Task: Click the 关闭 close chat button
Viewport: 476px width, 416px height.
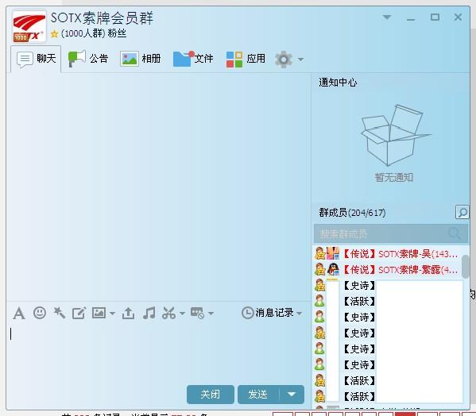Action: pos(211,395)
